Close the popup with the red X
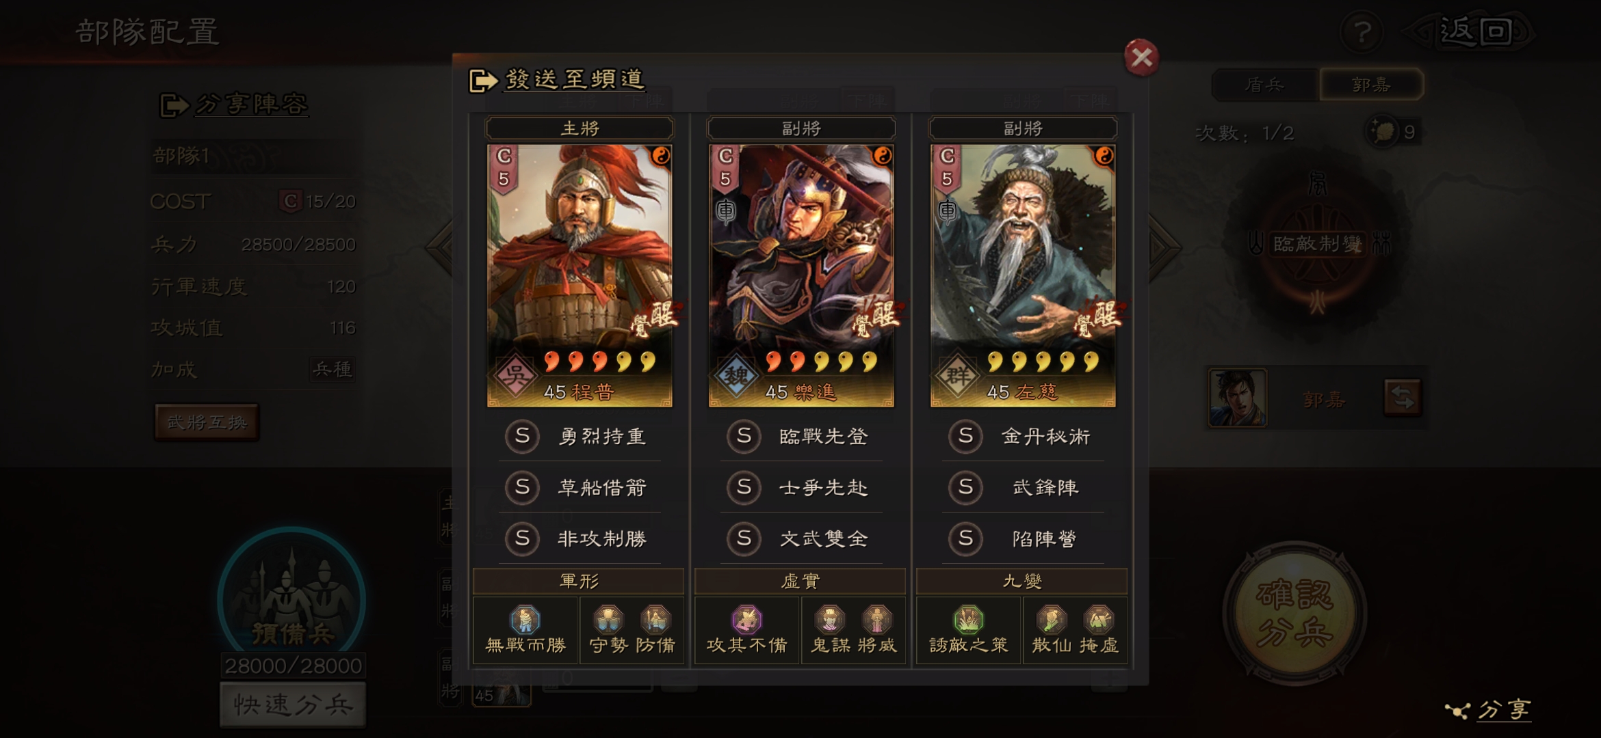The width and height of the screenshot is (1601, 738). coord(1141,57)
